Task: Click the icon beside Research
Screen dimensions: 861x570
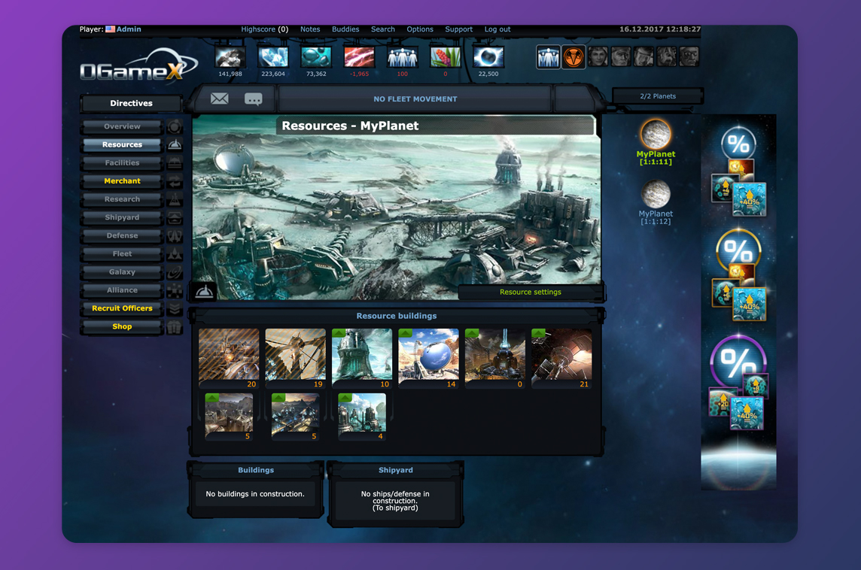Action: [x=175, y=199]
